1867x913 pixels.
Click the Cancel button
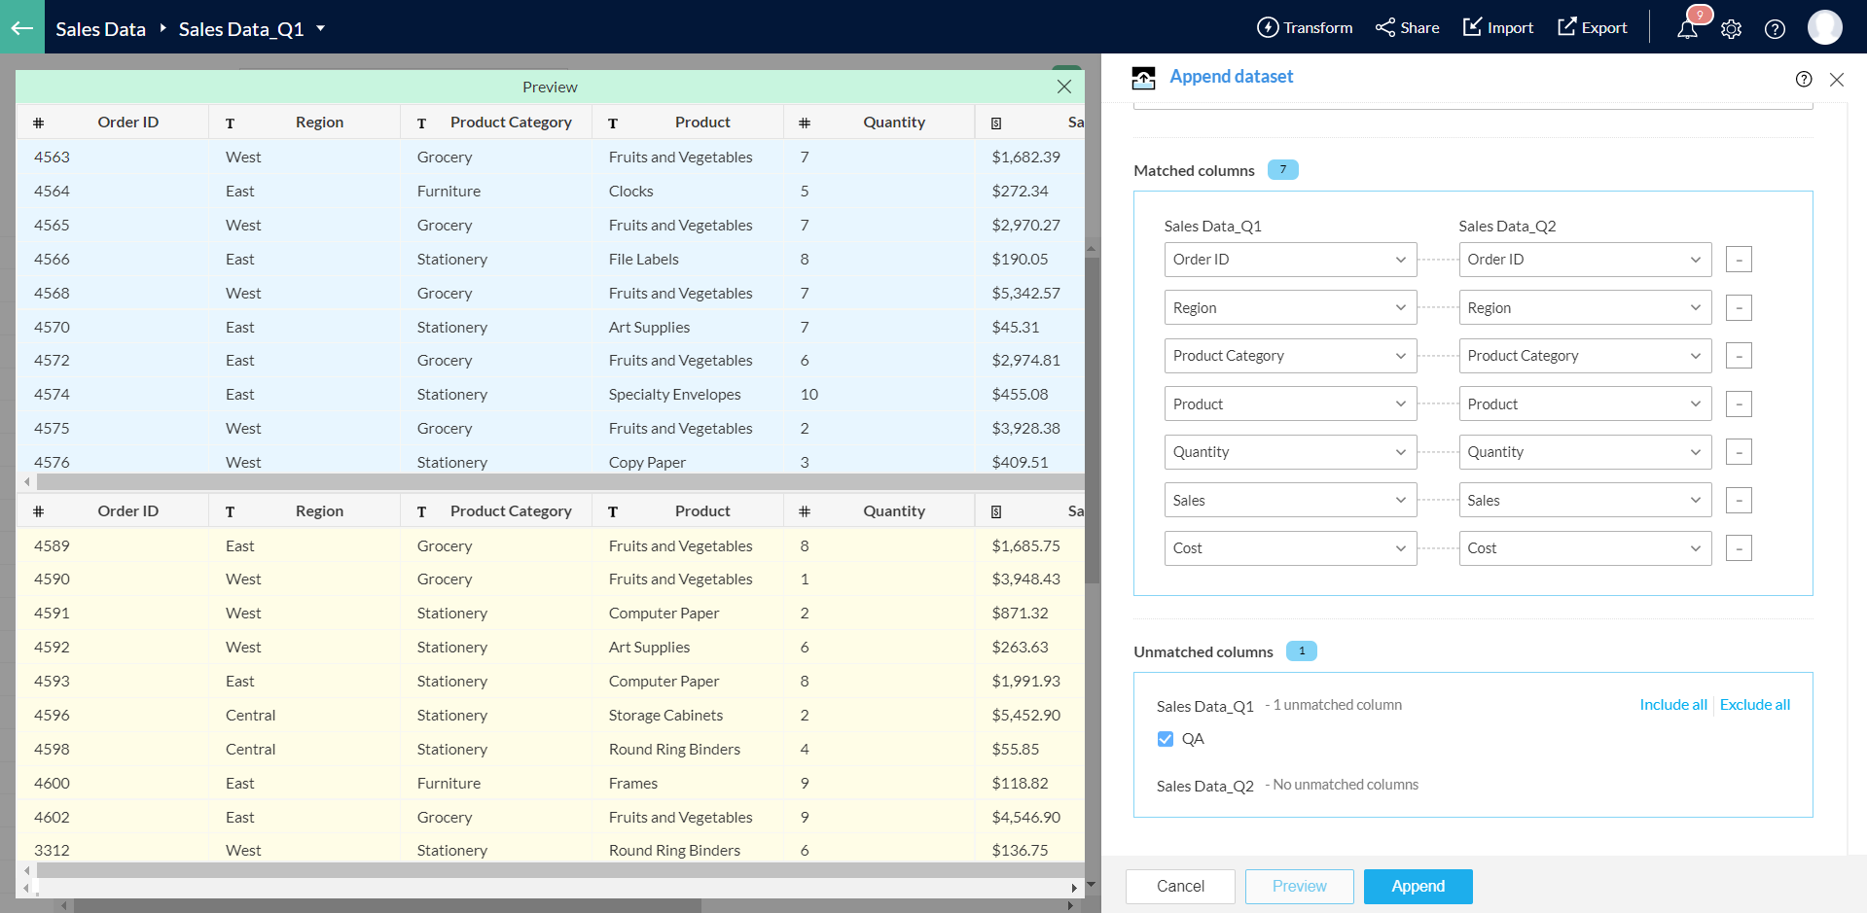(1180, 886)
